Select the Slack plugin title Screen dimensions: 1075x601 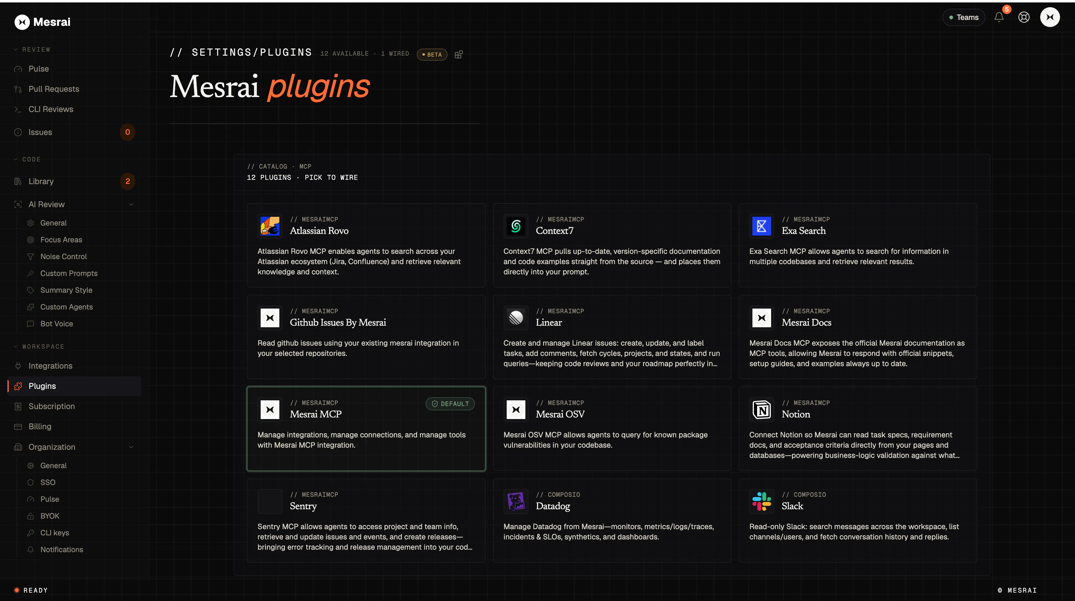pyautogui.click(x=792, y=506)
